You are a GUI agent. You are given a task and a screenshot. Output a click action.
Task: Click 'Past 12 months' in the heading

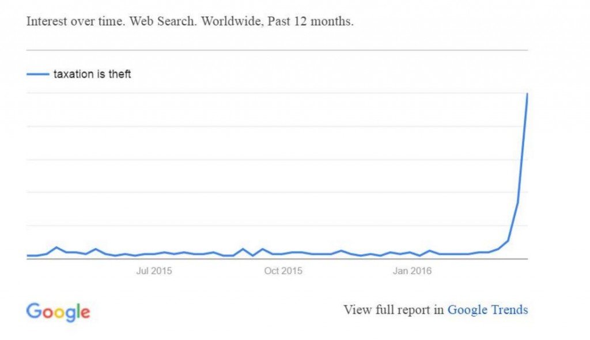pyautogui.click(x=310, y=21)
